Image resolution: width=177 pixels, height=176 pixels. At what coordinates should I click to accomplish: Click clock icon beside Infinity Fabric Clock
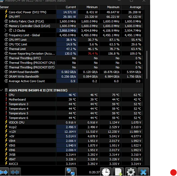click(x=6, y=21)
